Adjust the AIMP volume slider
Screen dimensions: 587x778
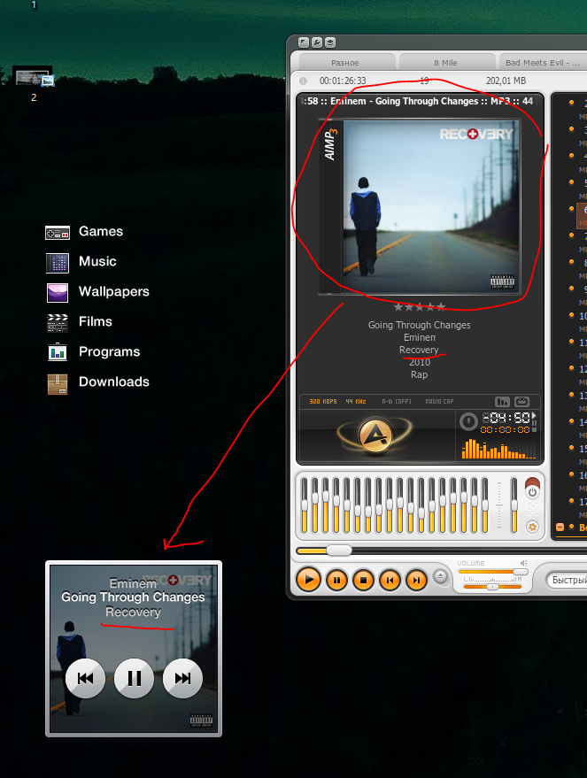pyautogui.click(x=493, y=572)
